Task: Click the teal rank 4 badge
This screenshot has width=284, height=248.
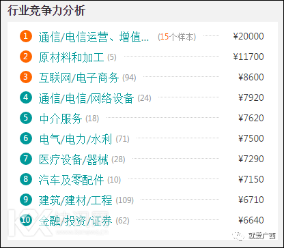Action: 26,97
